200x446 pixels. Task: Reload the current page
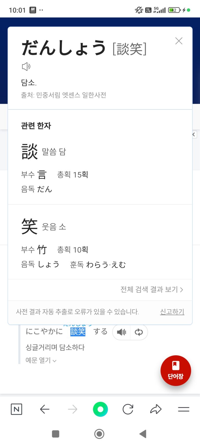tap(128, 409)
